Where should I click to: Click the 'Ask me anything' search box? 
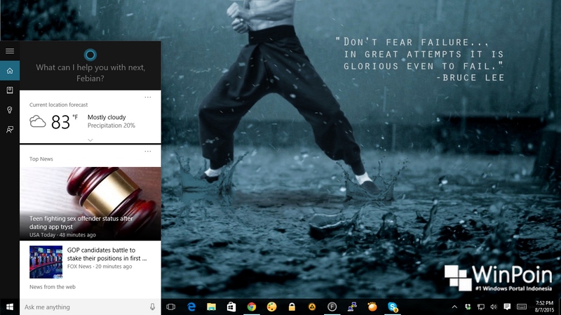point(90,307)
